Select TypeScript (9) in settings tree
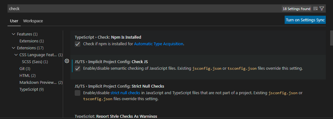Screen dimensions: 333x119 point(32,89)
